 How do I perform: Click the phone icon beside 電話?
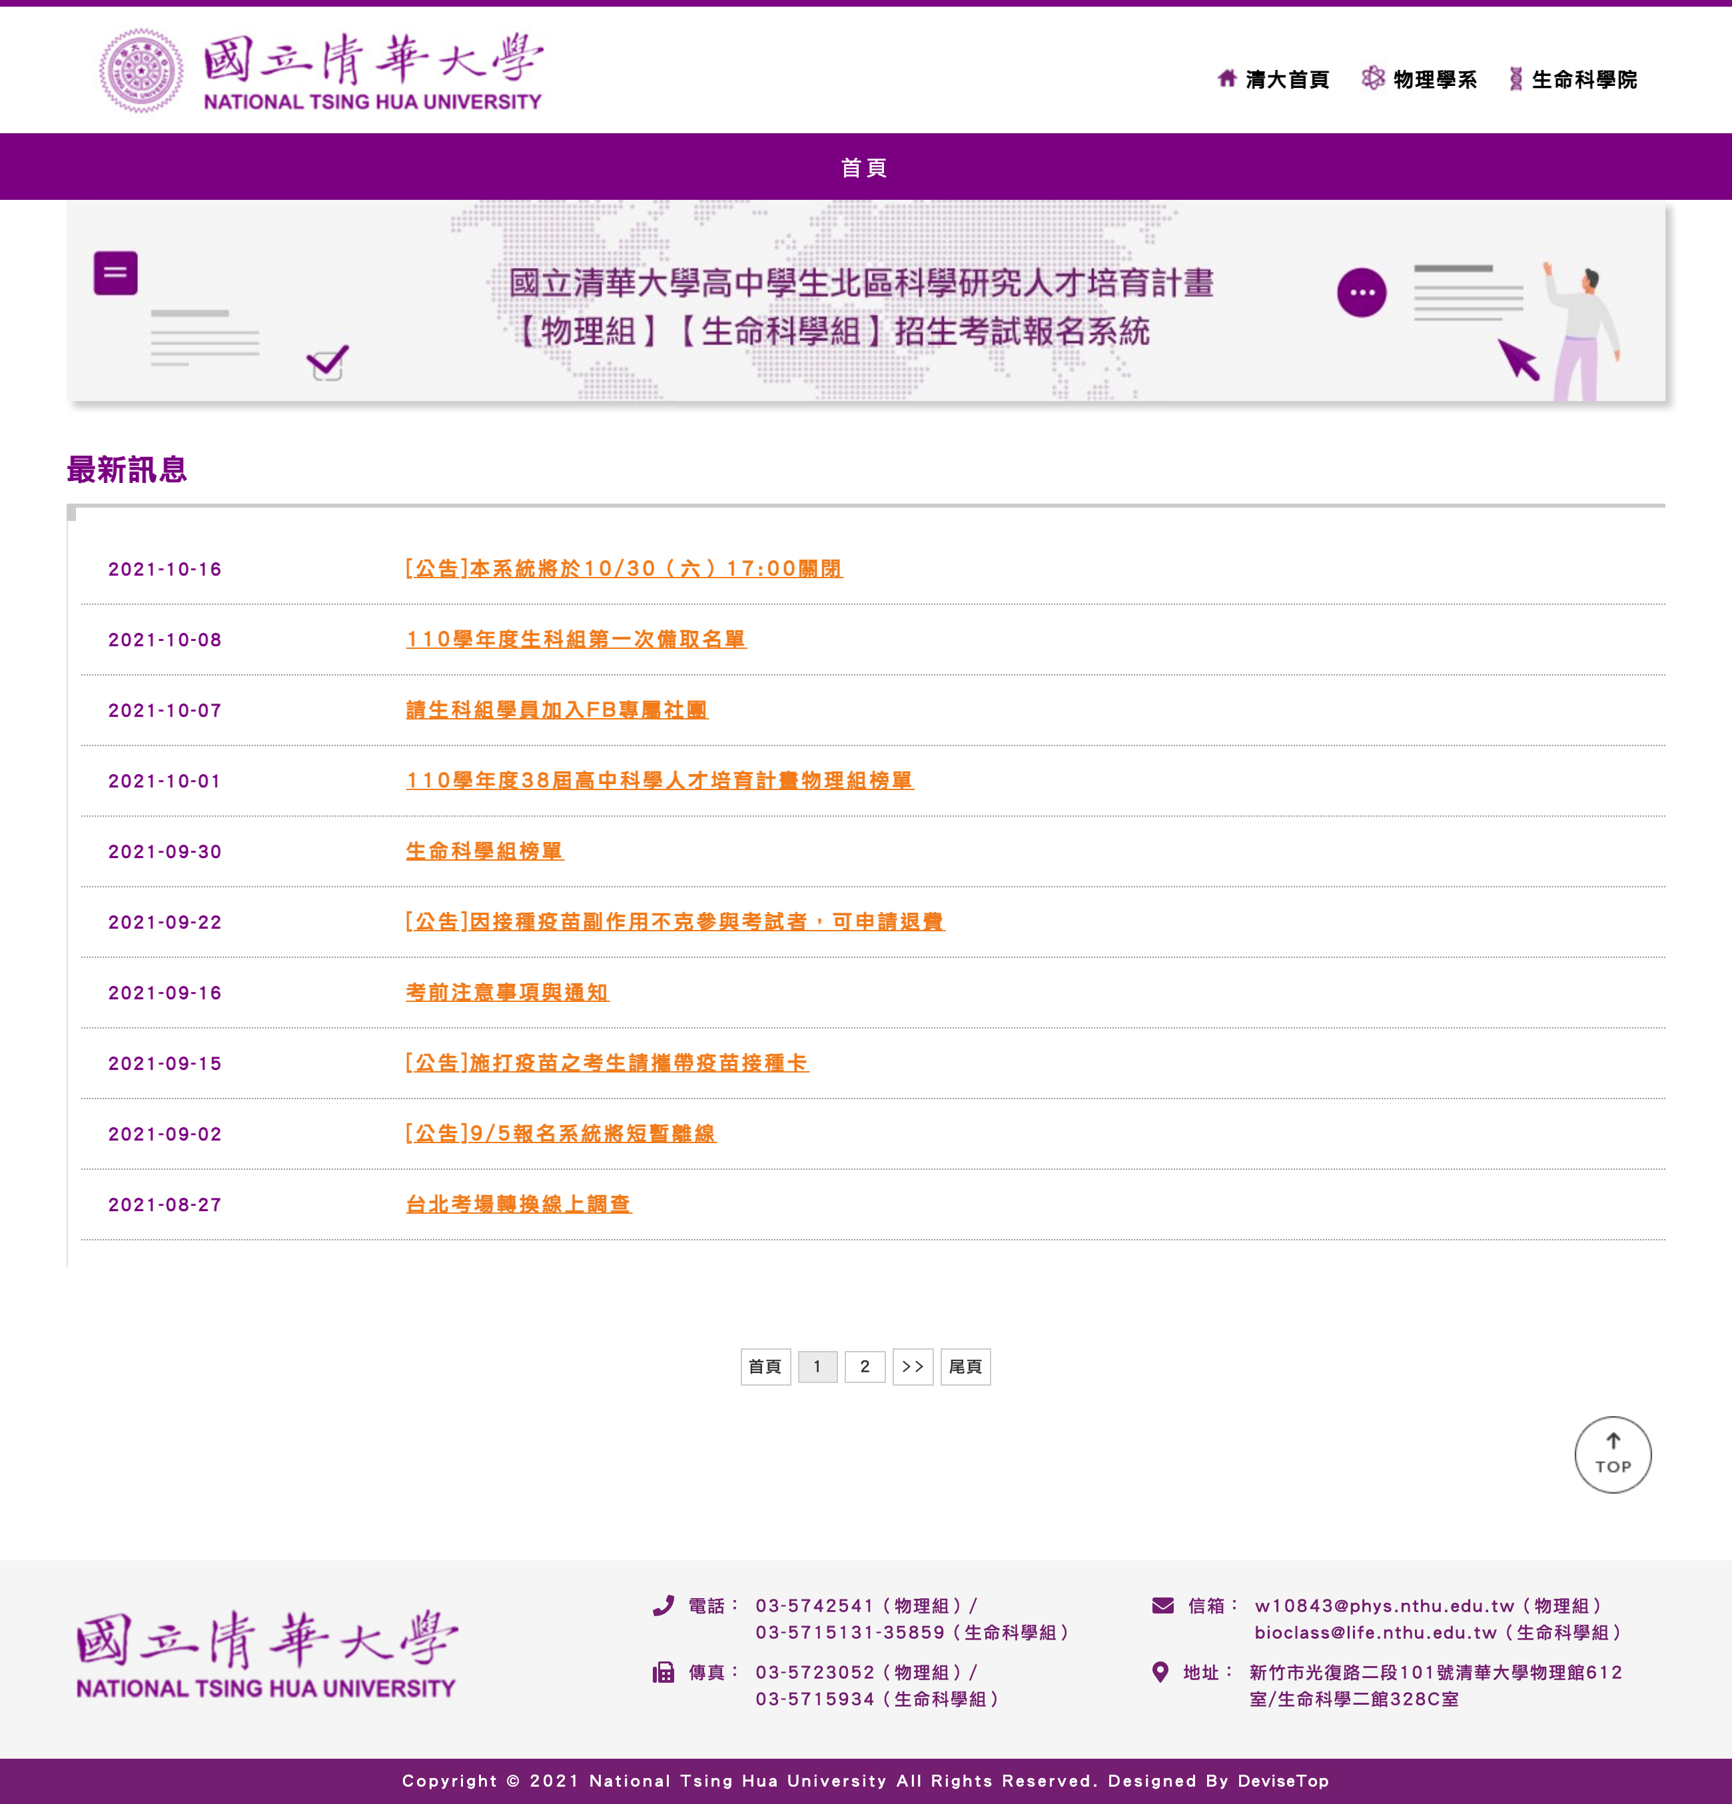663,1605
